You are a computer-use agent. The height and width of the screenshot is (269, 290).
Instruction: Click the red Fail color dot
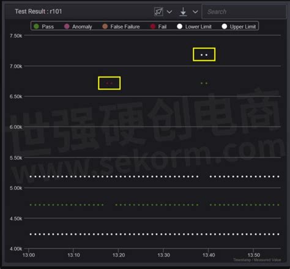[x=153, y=26]
